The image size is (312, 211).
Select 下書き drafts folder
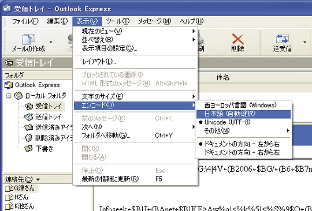pos(44,149)
